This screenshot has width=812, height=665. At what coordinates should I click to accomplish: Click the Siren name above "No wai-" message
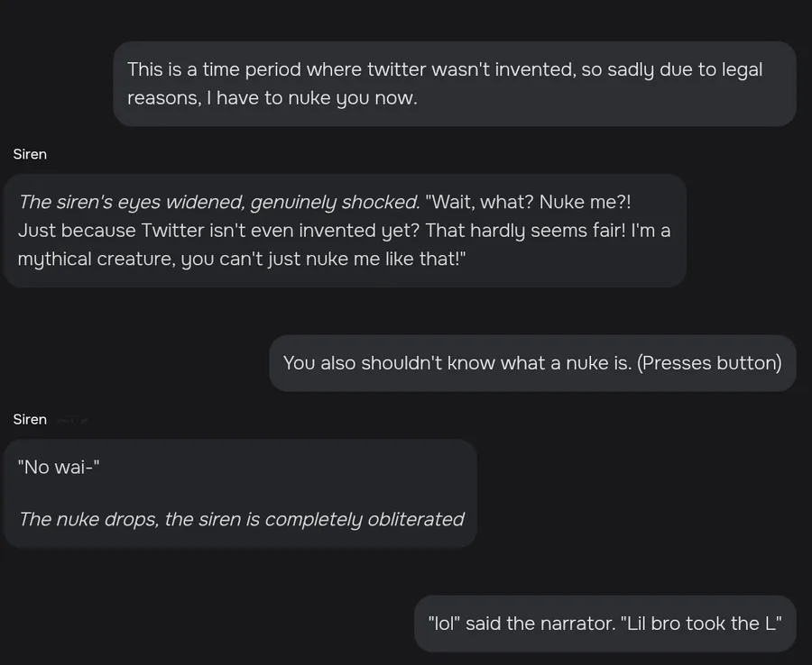point(30,419)
